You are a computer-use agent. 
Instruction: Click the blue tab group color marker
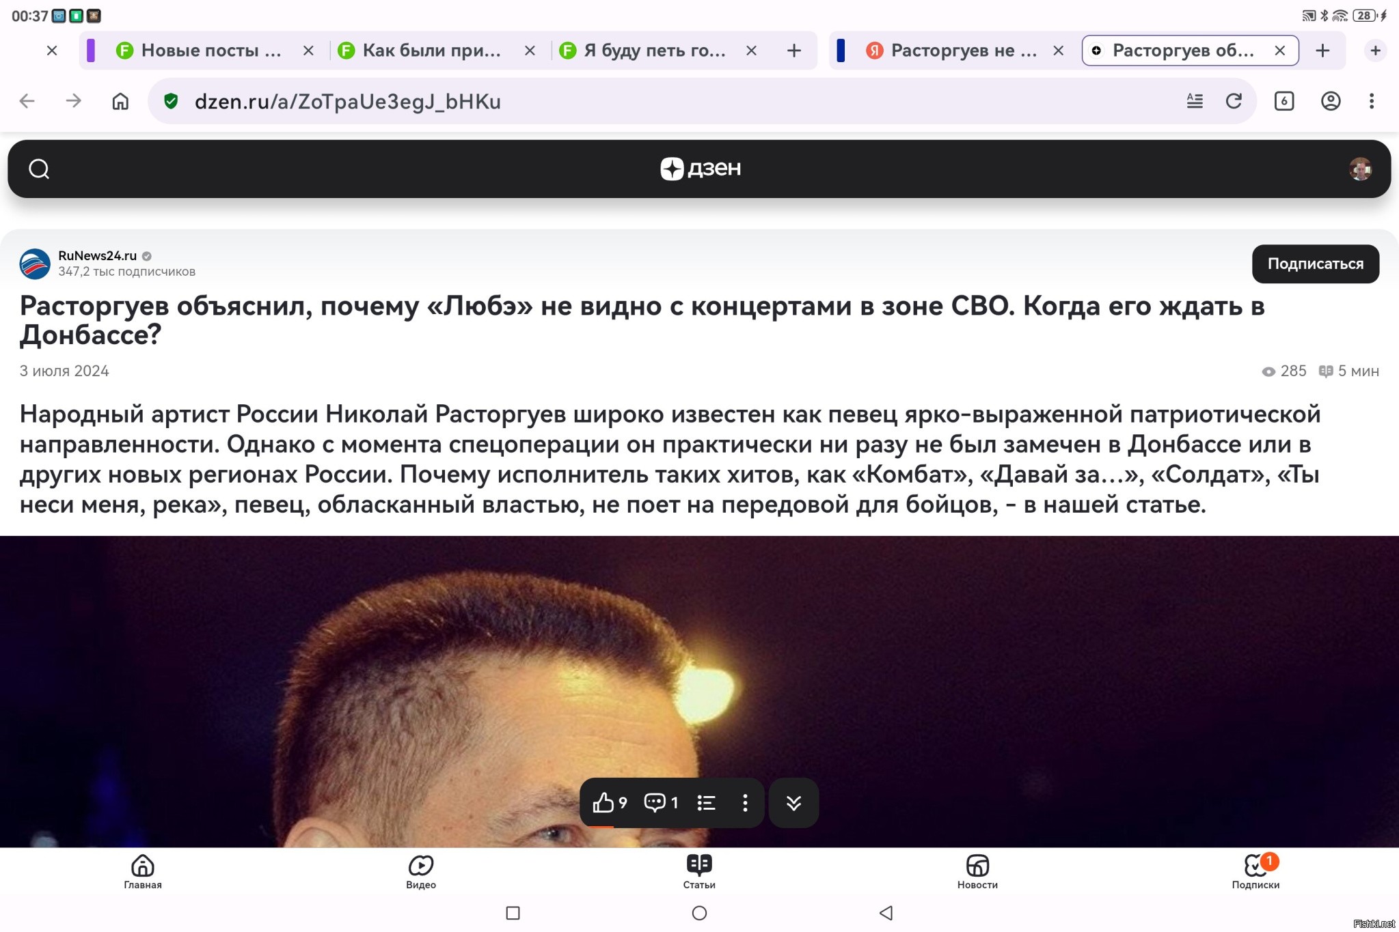841,51
